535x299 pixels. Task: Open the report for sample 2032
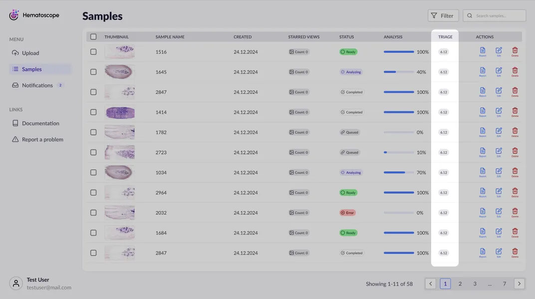(483, 212)
